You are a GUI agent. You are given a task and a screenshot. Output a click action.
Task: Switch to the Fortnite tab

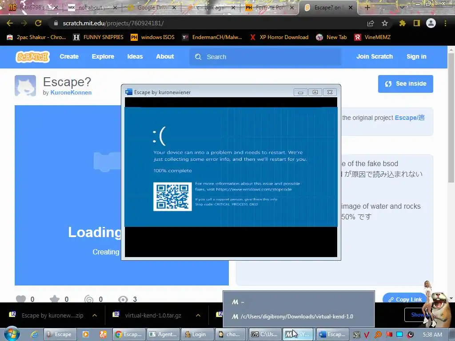pyautogui.click(x=269, y=8)
